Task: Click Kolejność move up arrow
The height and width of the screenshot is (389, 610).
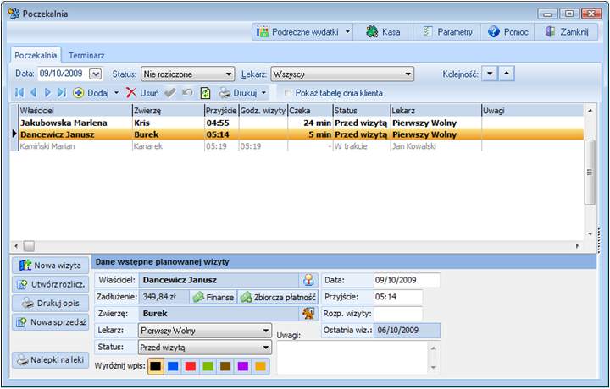Action: [x=507, y=74]
